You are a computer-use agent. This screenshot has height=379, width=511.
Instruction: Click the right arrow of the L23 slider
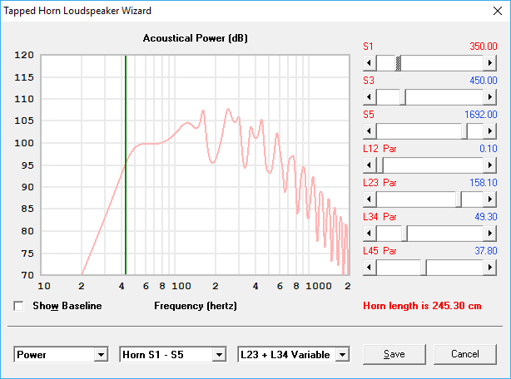tap(490, 199)
